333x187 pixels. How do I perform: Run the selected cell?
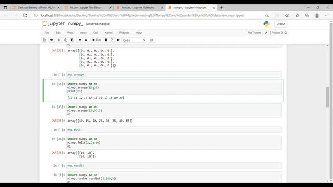[x=96, y=40]
